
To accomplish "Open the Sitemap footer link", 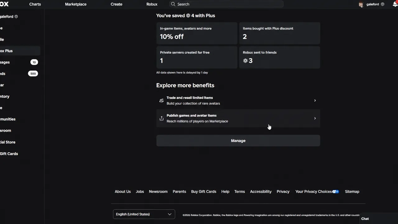I will point(352,192).
